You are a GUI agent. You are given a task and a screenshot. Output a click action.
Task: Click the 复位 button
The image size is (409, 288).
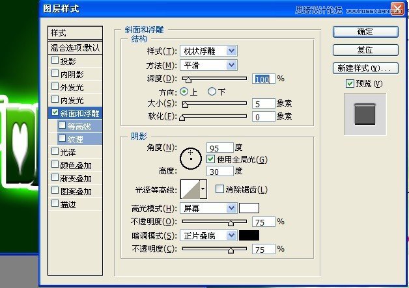coord(365,50)
